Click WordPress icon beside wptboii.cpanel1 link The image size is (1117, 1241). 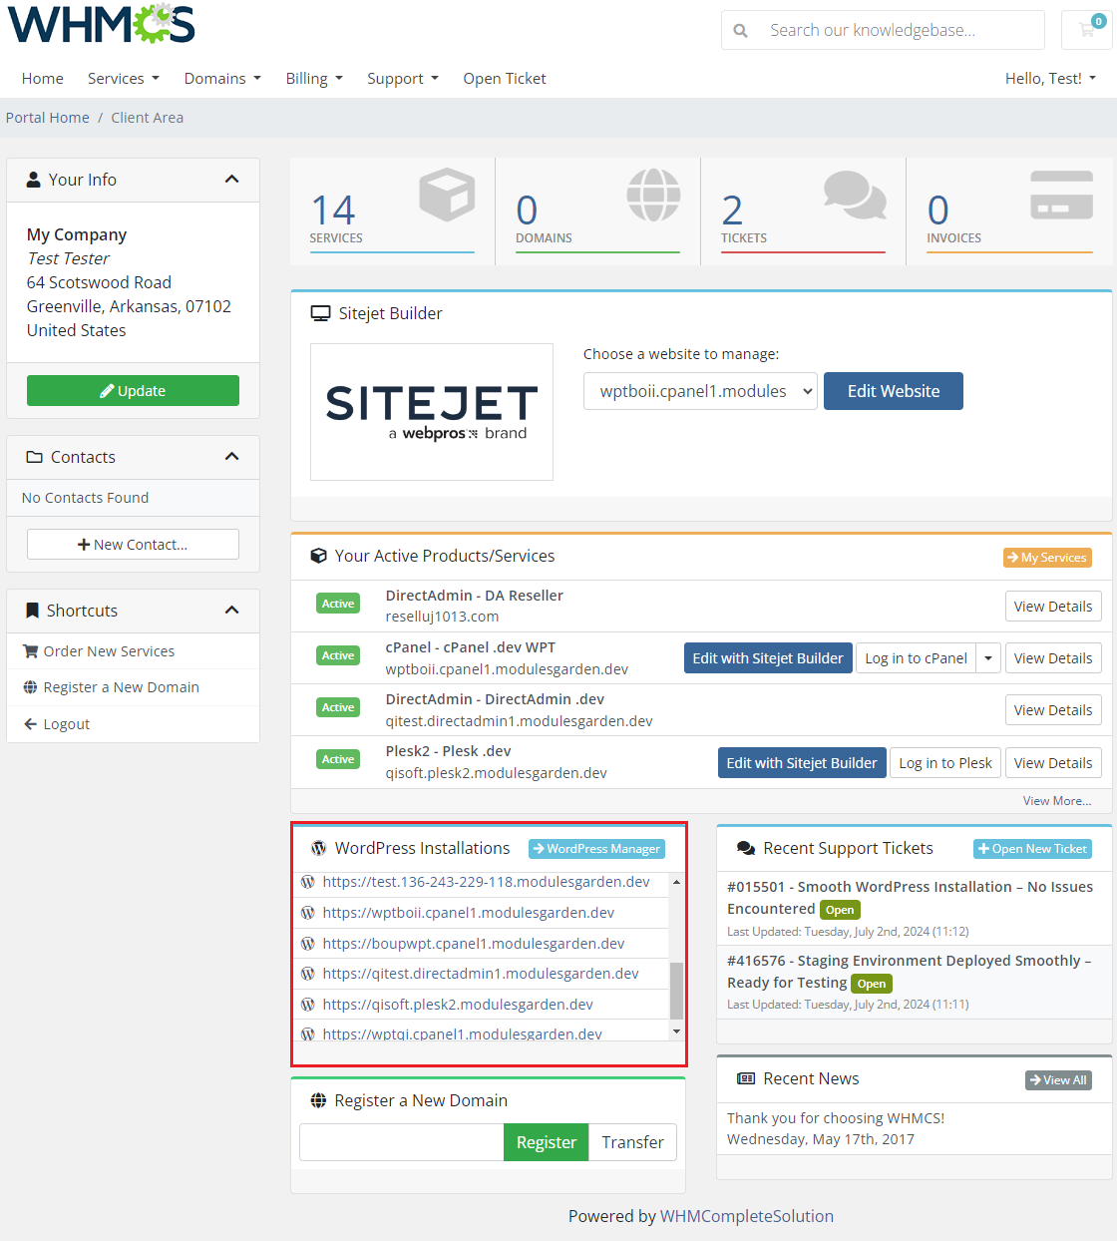(308, 913)
